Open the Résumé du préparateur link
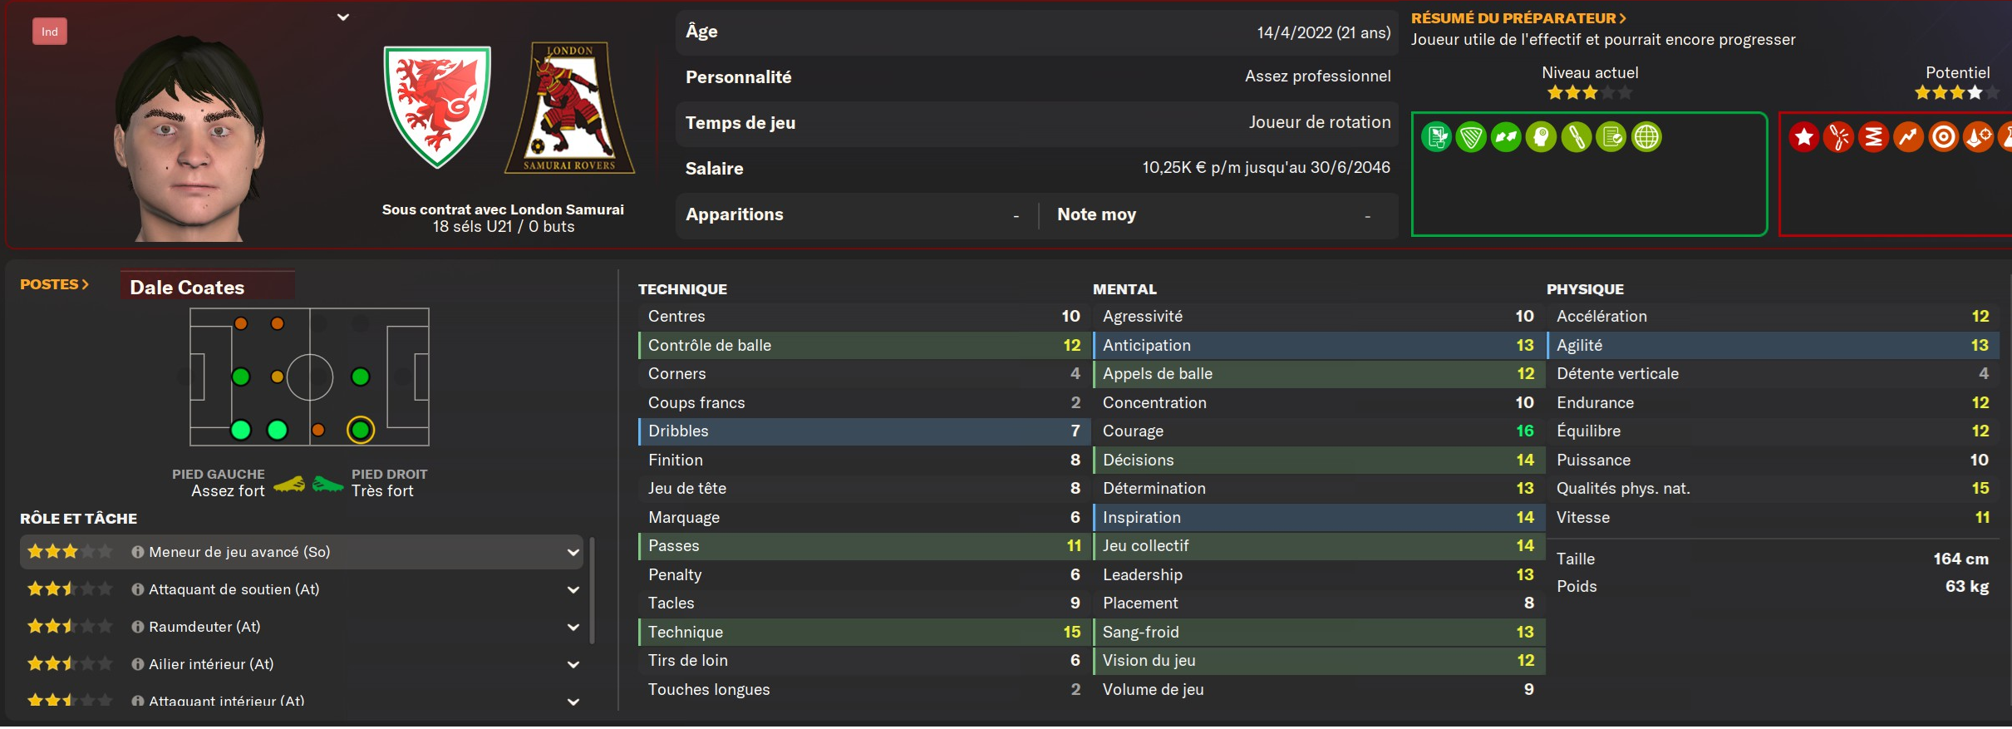The width and height of the screenshot is (2012, 729). click(1518, 17)
